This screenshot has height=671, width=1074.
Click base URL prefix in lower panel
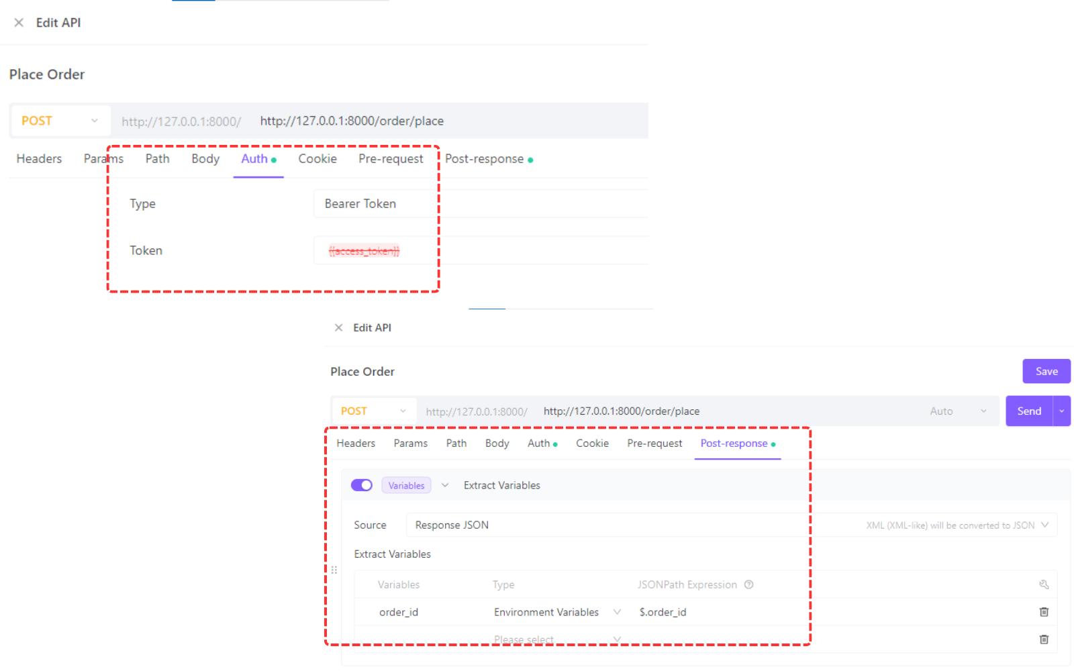click(477, 411)
